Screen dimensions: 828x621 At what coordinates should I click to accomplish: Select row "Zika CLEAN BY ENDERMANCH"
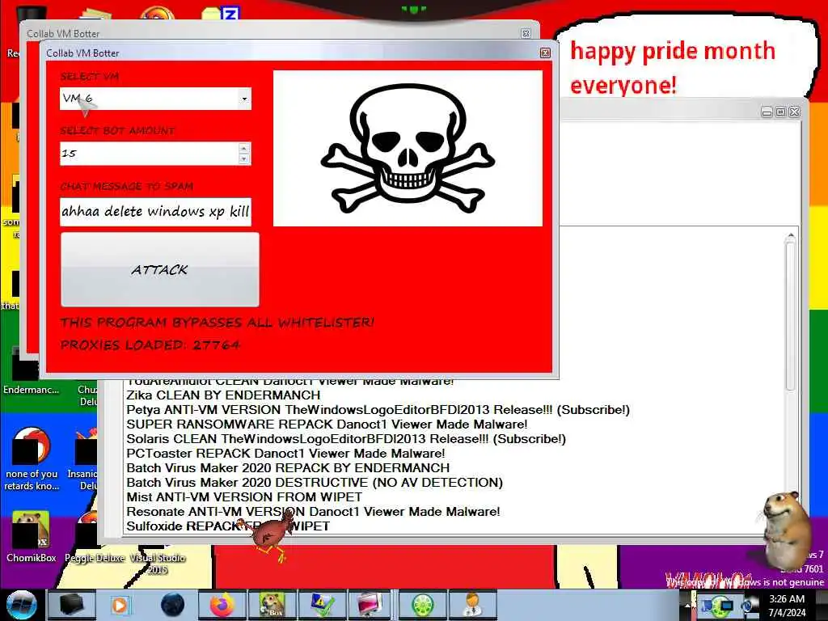(x=223, y=395)
